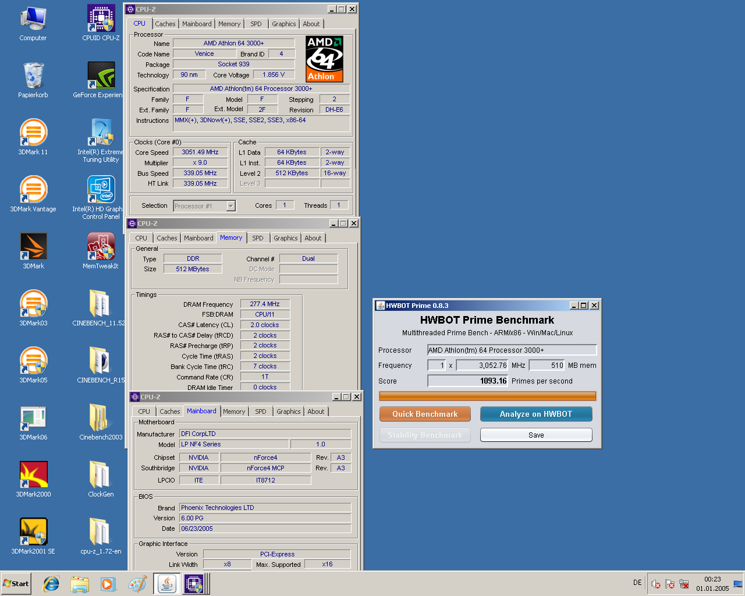Image resolution: width=745 pixels, height=596 pixels.
Task: Click the network tray icon
Action: [x=684, y=584]
